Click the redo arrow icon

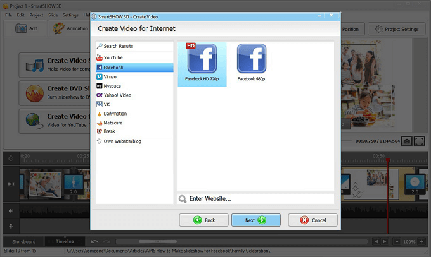tap(106, 242)
